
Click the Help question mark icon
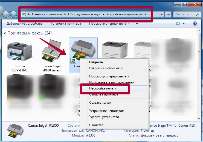[195, 24]
